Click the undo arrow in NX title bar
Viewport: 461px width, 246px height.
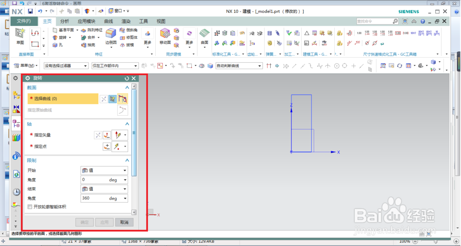40,11
